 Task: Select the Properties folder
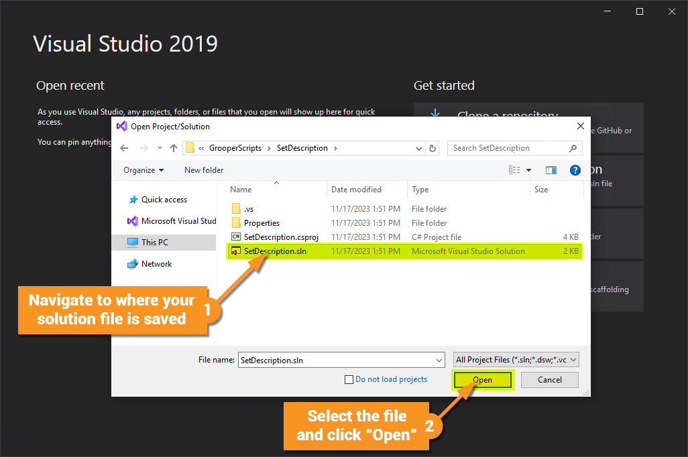[404, 223]
